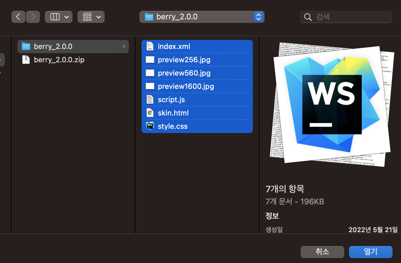Select the index.xml file name
The width and height of the screenshot is (401, 263).
tap(174, 47)
